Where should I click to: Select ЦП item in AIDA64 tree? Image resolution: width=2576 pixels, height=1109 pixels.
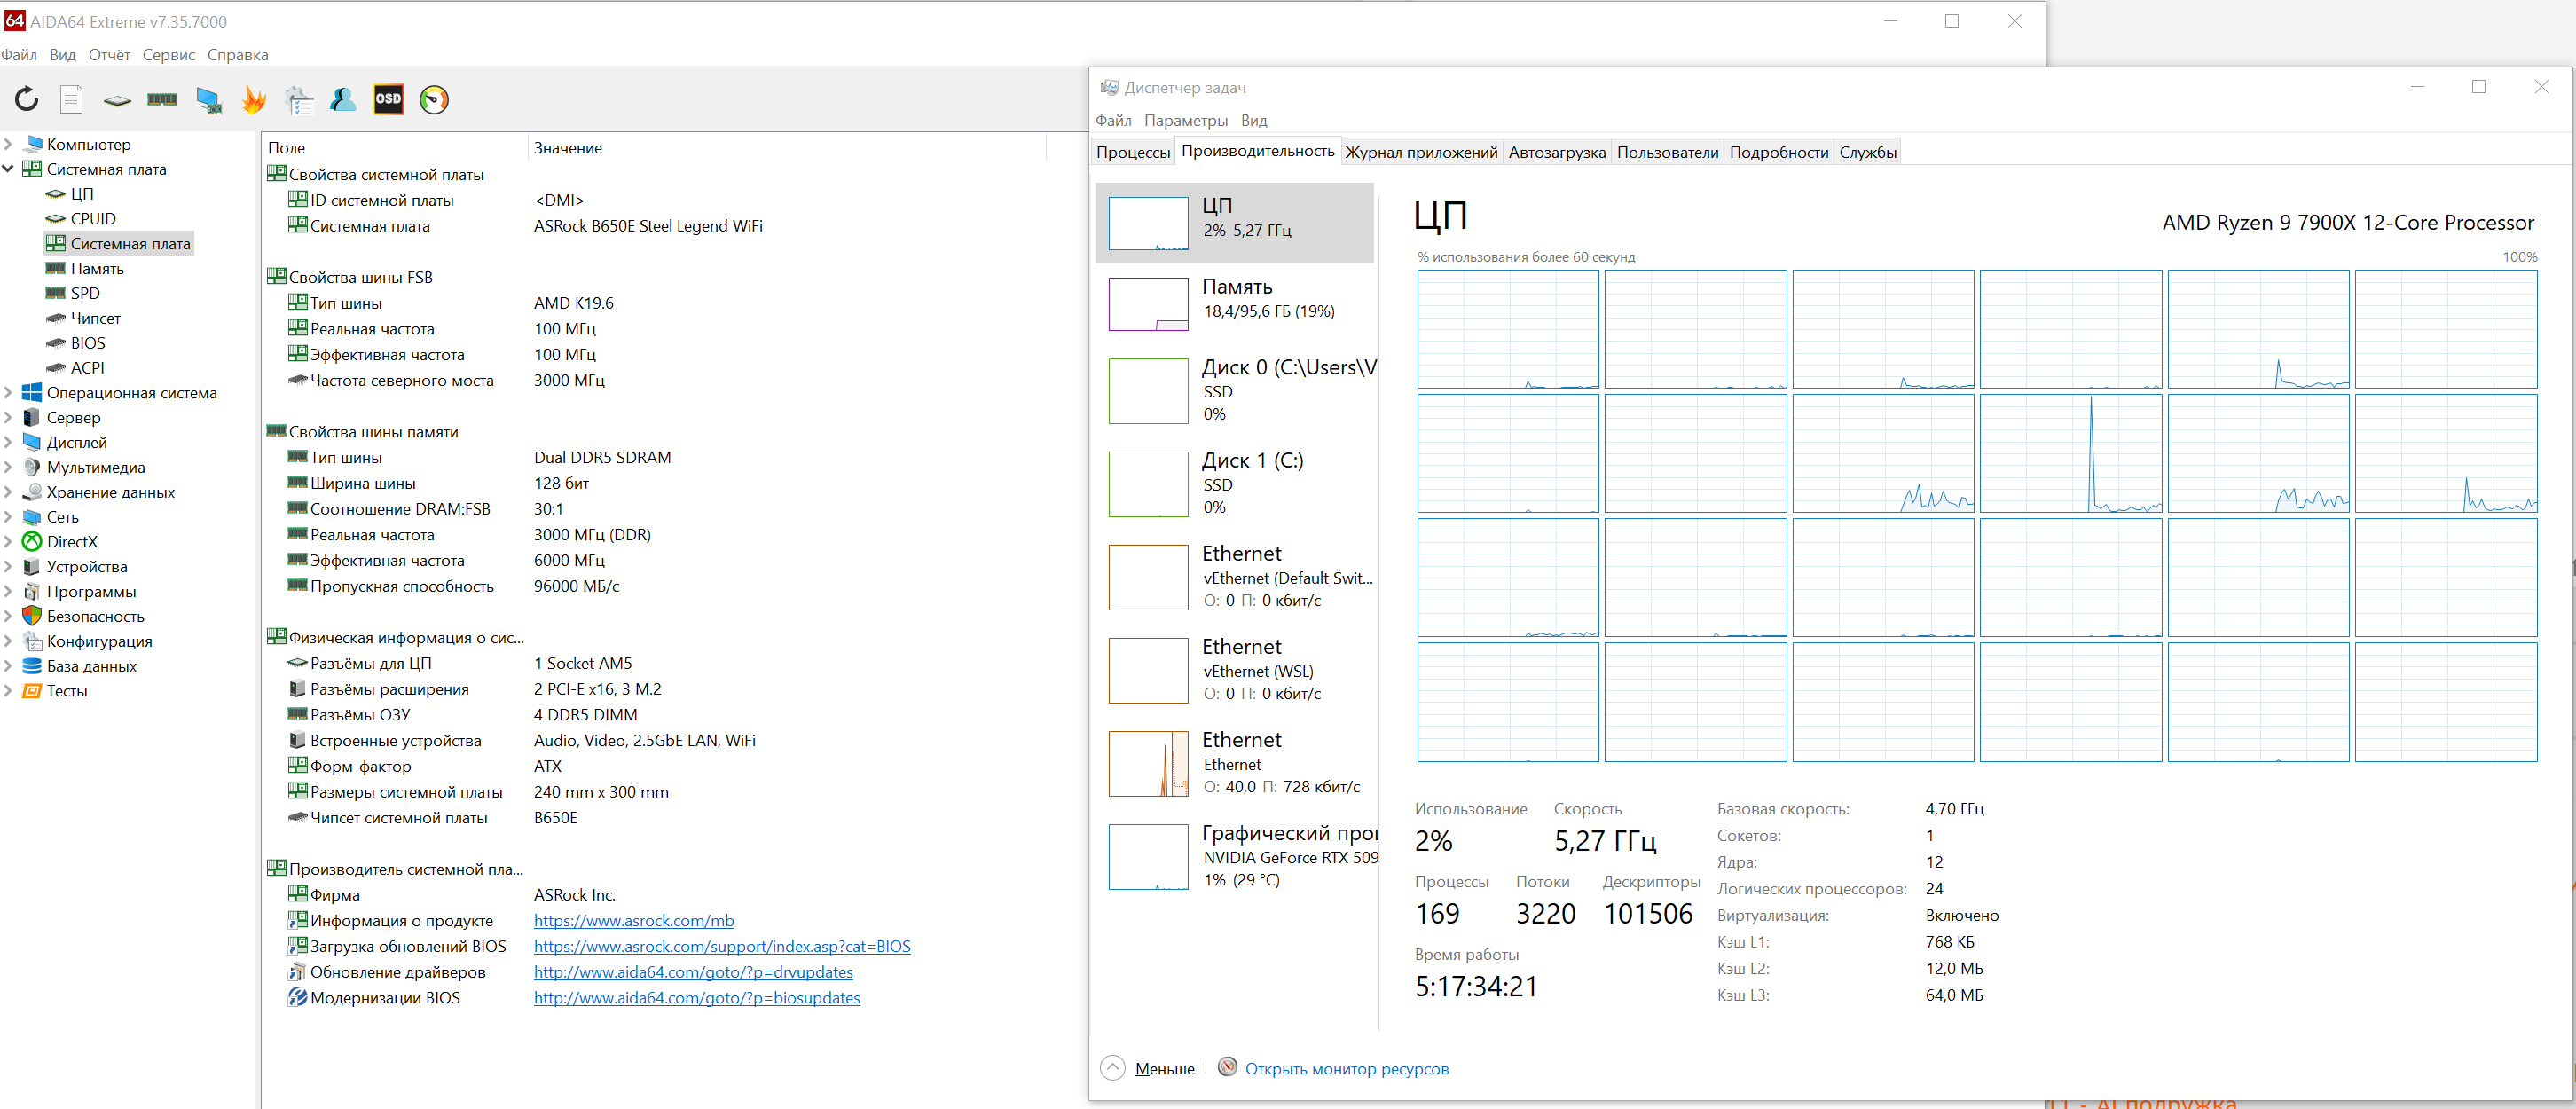point(82,194)
